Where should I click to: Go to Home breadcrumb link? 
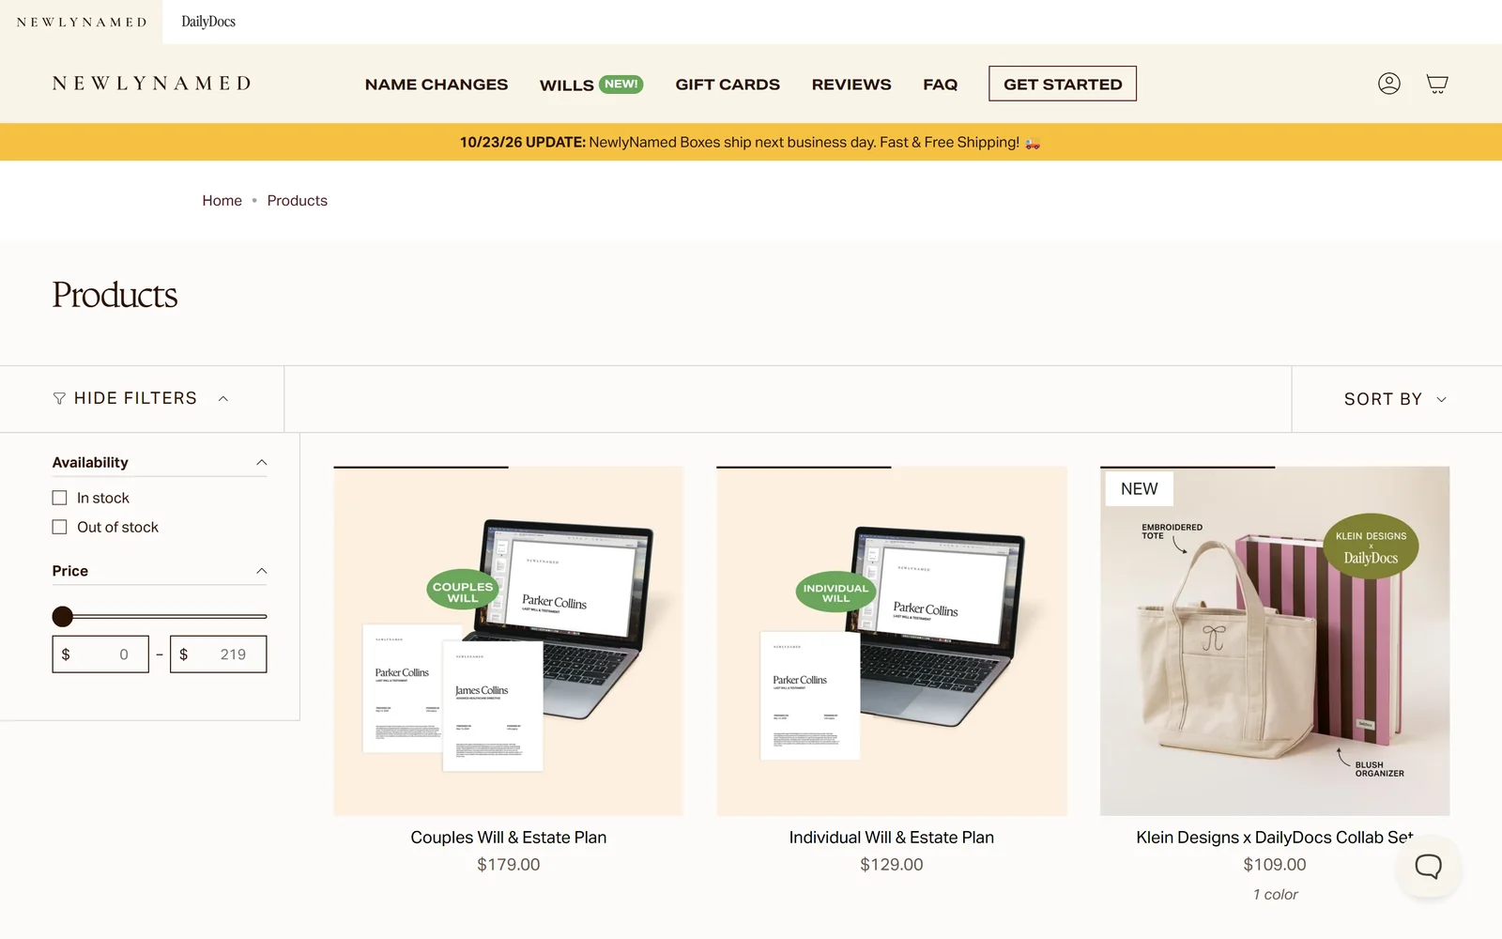[x=222, y=200]
